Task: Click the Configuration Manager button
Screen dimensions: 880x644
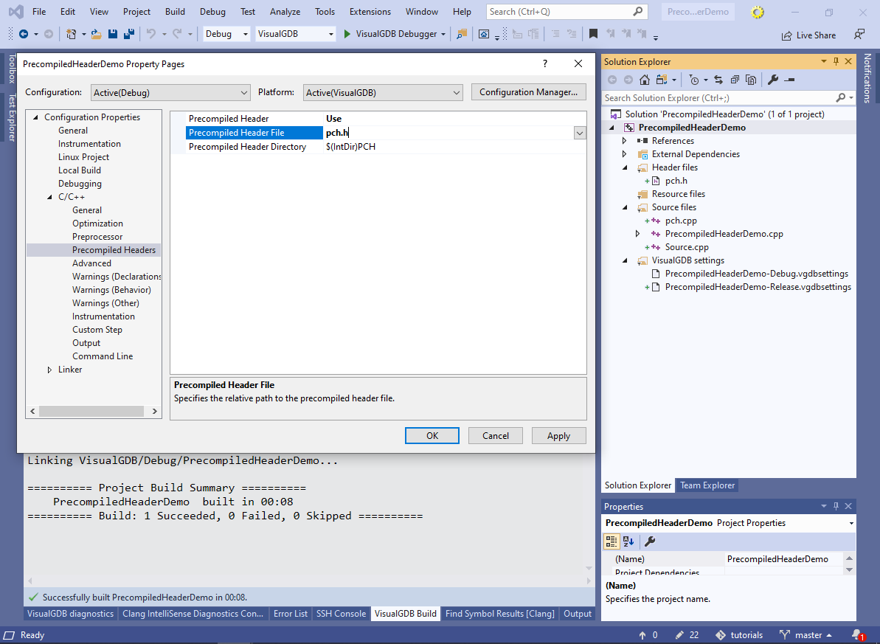Action: pyautogui.click(x=529, y=92)
